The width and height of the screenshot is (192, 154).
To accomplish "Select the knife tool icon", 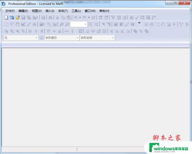I will (x=29, y=24).
